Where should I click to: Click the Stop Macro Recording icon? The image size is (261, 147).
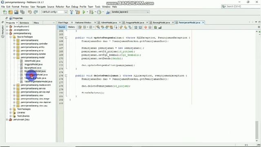150,27
